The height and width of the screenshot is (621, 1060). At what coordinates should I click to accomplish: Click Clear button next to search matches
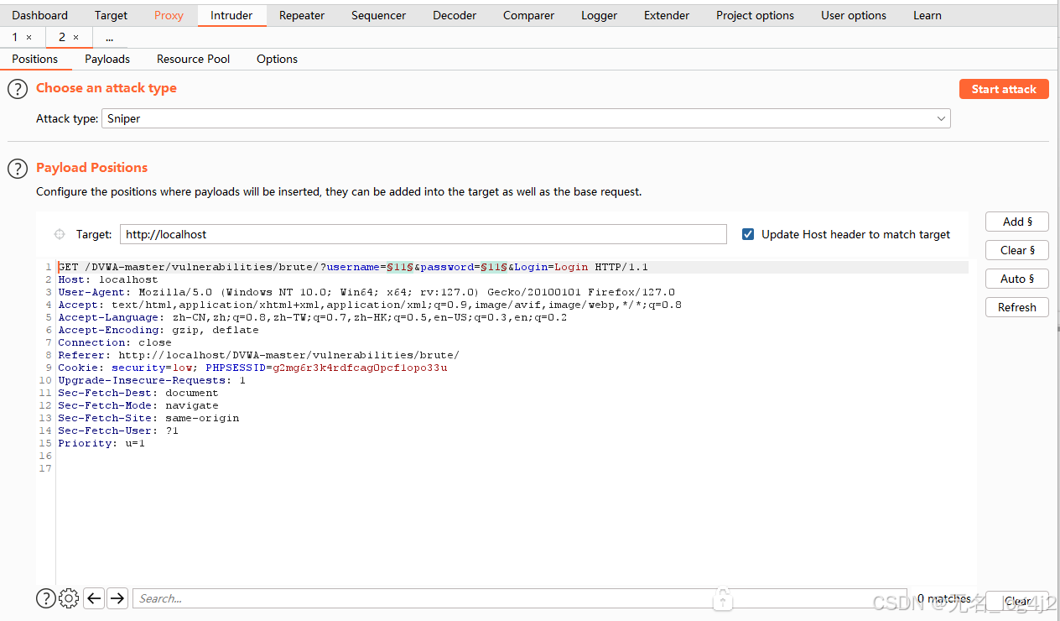(1017, 601)
